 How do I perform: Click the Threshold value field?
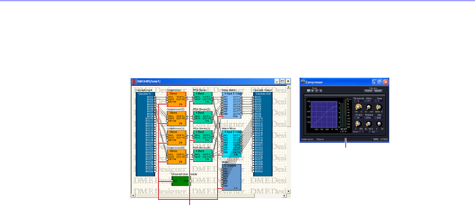[x=358, y=101]
